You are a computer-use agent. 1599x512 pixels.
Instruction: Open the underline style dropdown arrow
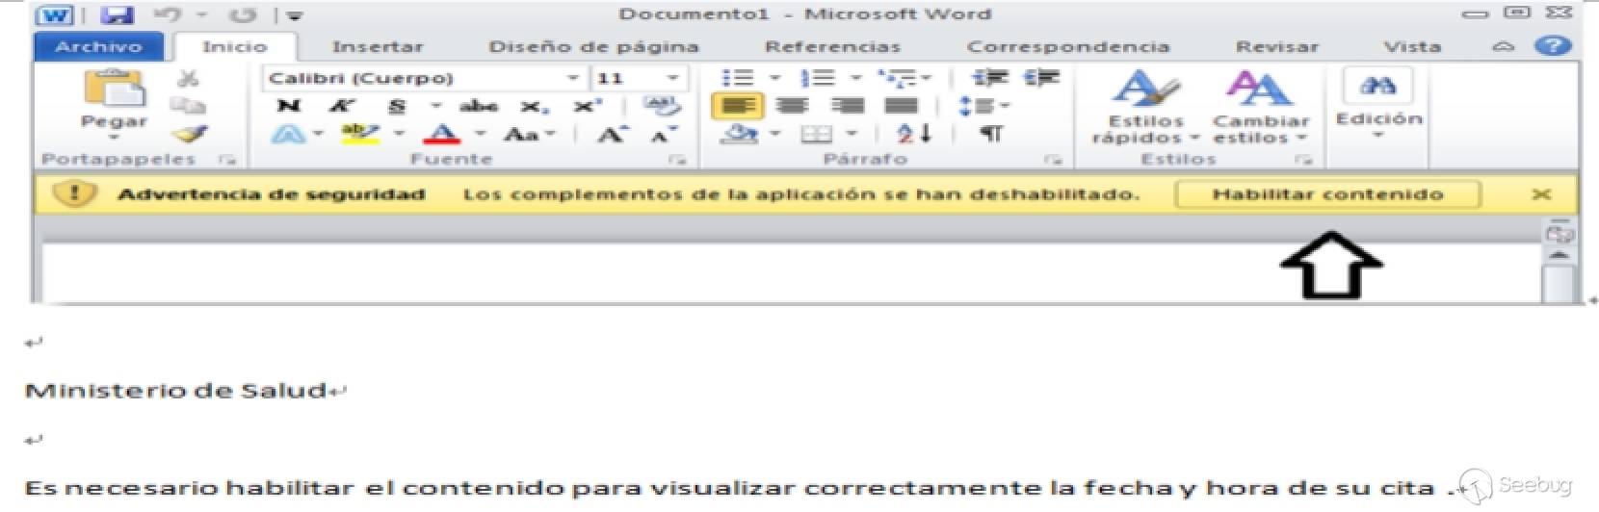[x=435, y=106]
